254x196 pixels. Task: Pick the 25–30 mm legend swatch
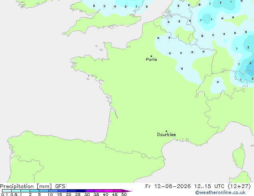(x=81, y=191)
